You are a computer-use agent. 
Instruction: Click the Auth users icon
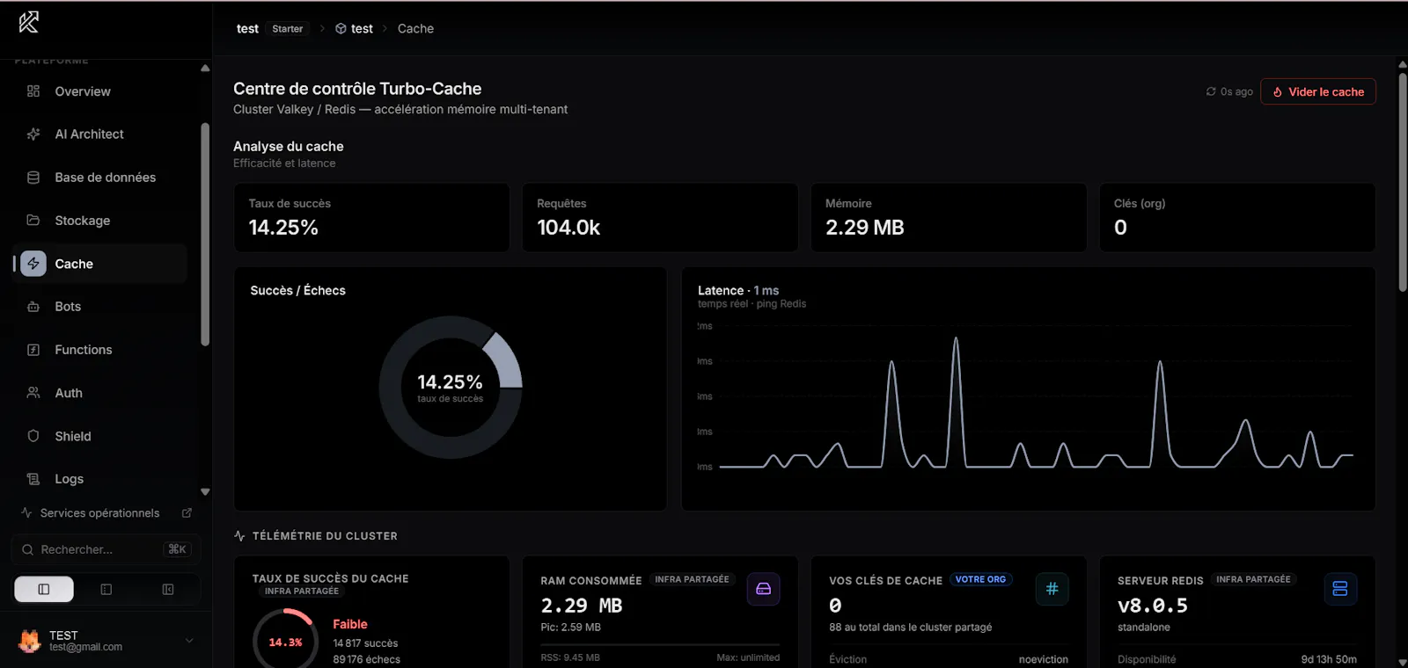click(33, 393)
